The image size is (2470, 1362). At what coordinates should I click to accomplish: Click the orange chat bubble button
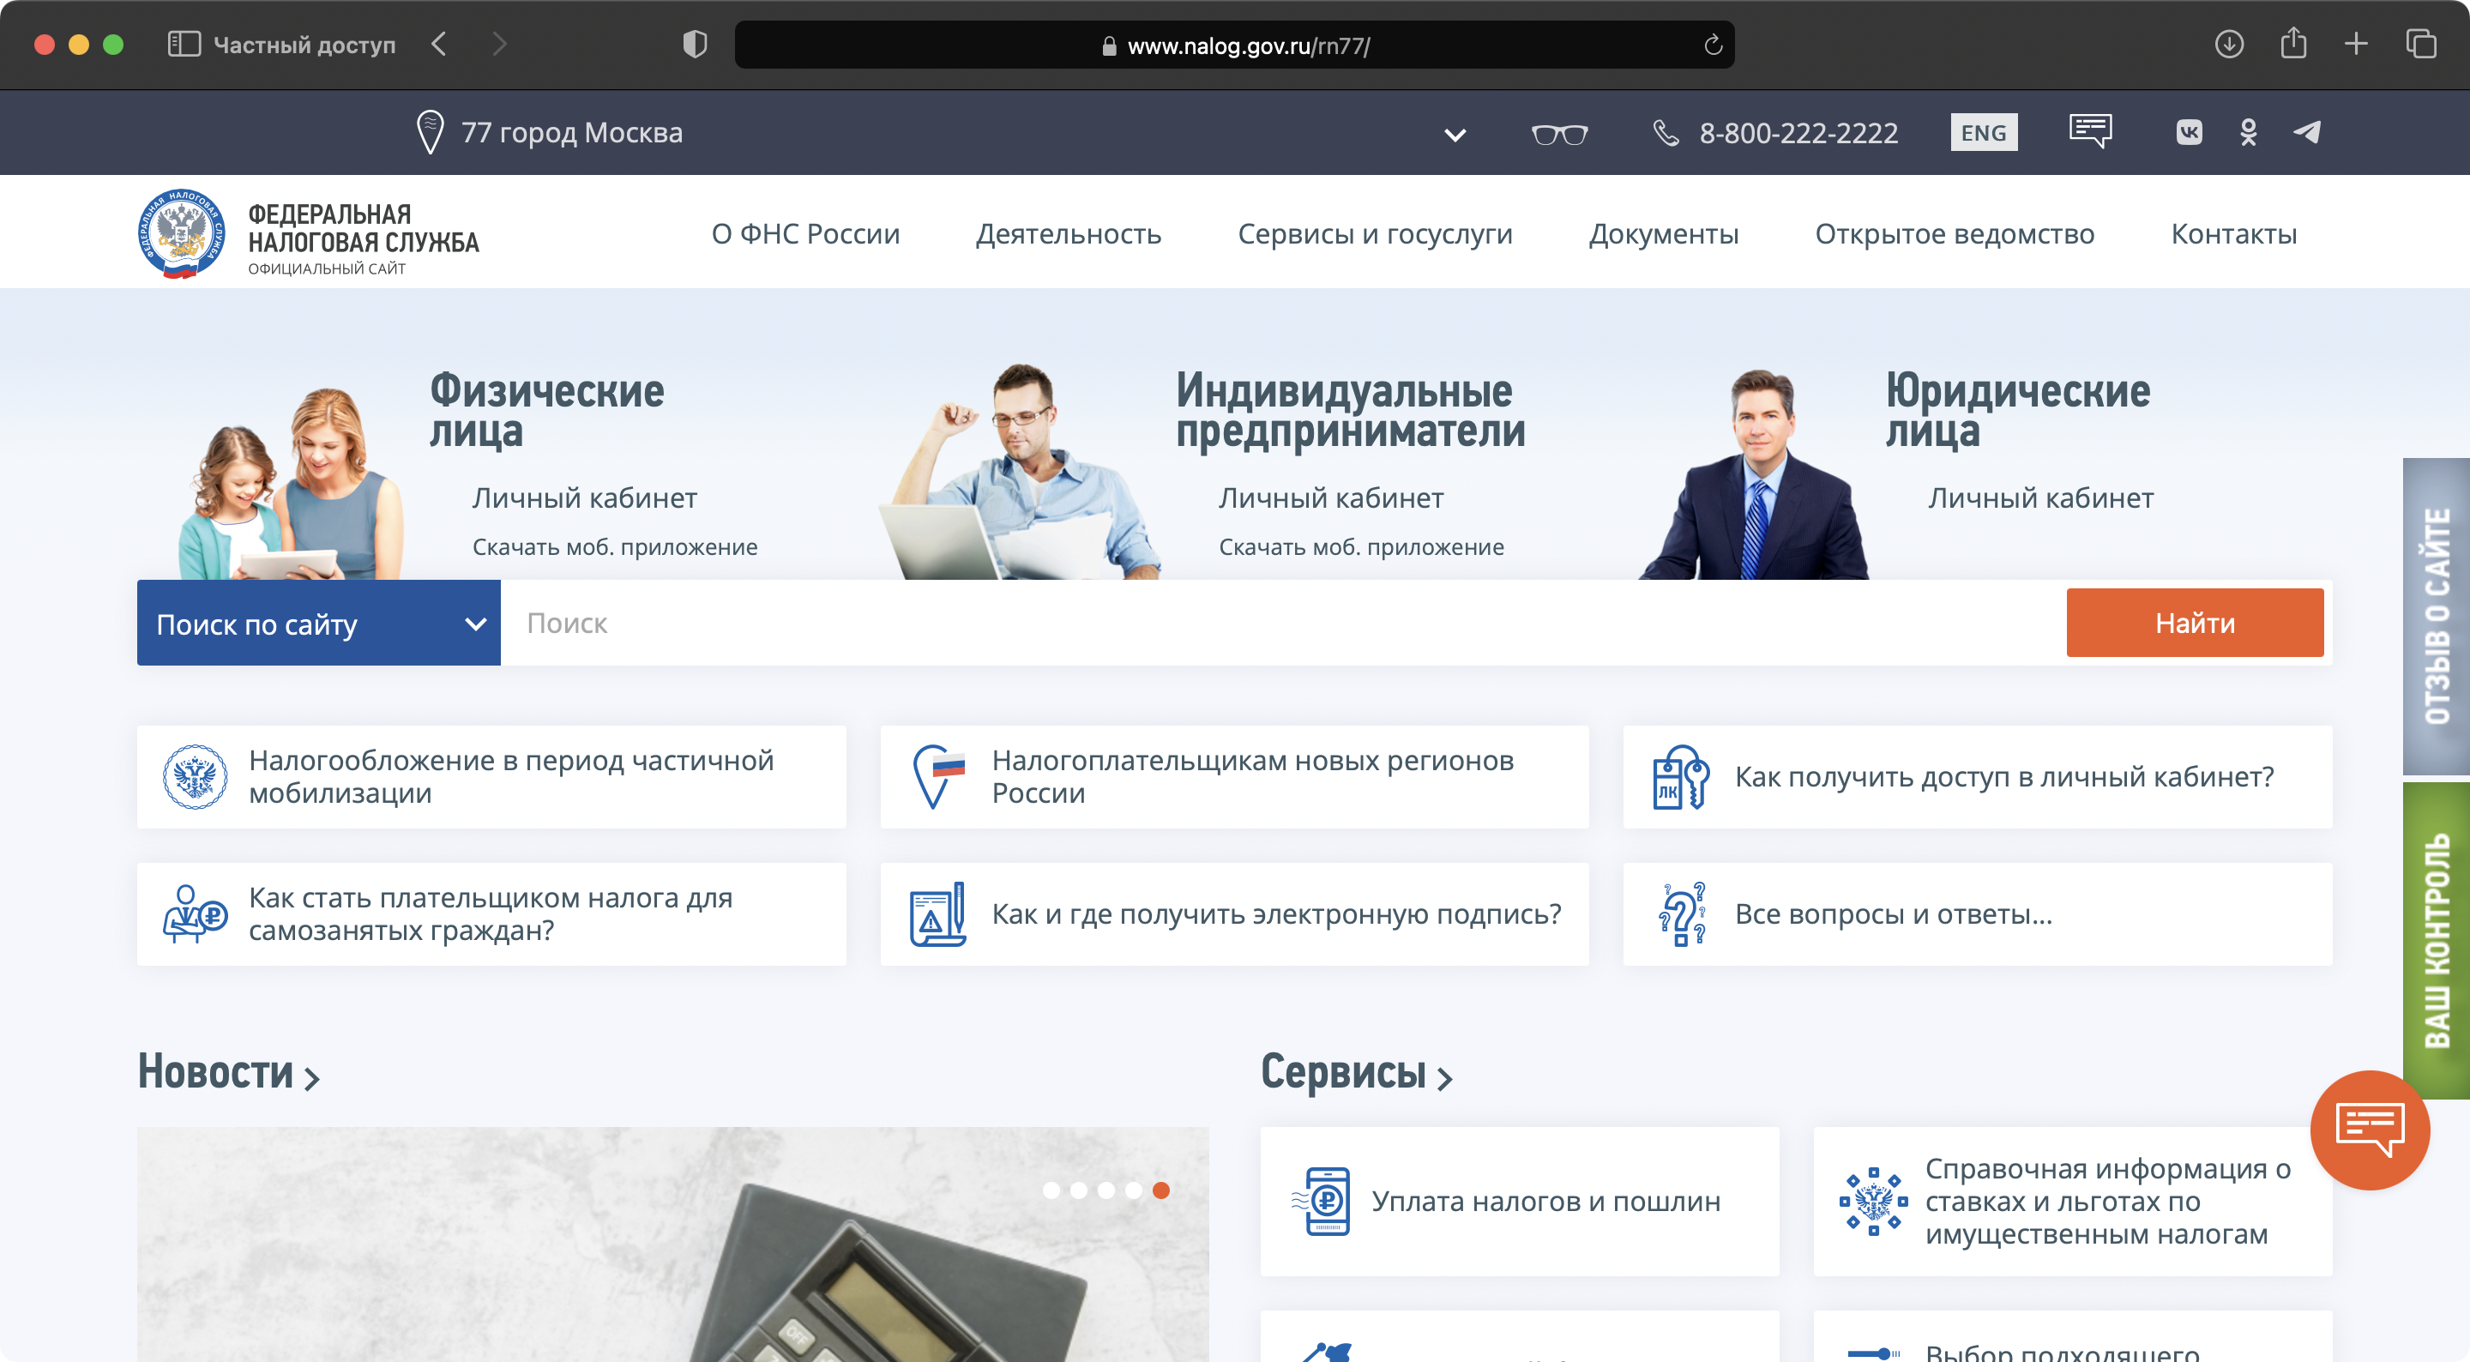2370,1130
